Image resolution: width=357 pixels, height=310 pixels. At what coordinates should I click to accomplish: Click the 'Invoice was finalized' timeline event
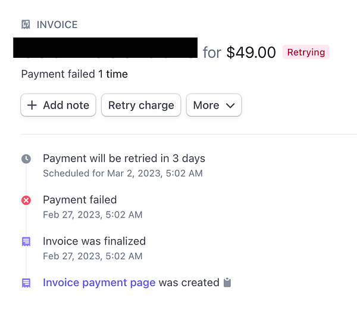click(x=94, y=241)
